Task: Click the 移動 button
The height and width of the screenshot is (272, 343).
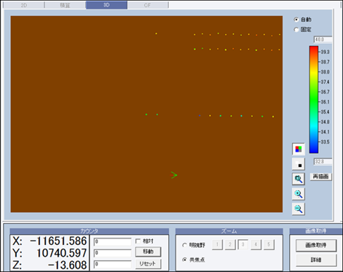Action: tap(148, 252)
